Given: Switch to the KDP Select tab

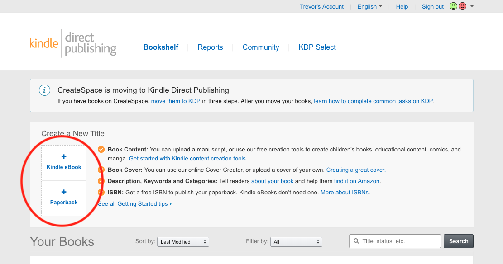Looking at the screenshot, I should click(317, 47).
